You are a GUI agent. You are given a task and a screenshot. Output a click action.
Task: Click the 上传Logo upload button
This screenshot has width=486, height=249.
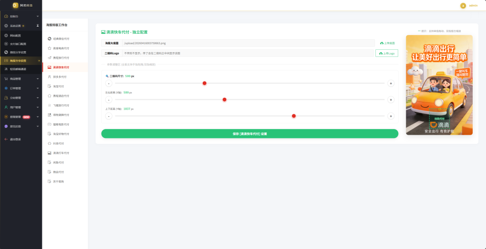point(387,53)
